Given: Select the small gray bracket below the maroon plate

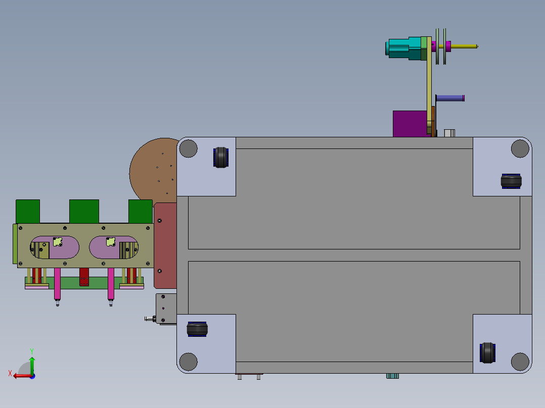Looking at the screenshot, I should point(166,309).
